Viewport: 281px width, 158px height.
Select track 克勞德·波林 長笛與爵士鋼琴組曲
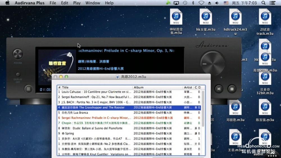pyautogui.click(x=129, y=144)
